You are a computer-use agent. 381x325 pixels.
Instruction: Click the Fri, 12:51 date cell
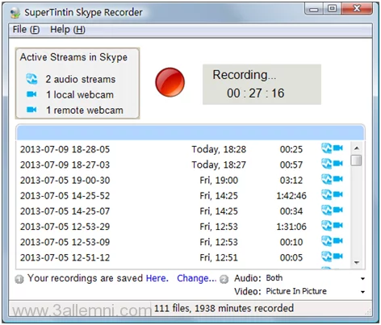tap(219, 257)
